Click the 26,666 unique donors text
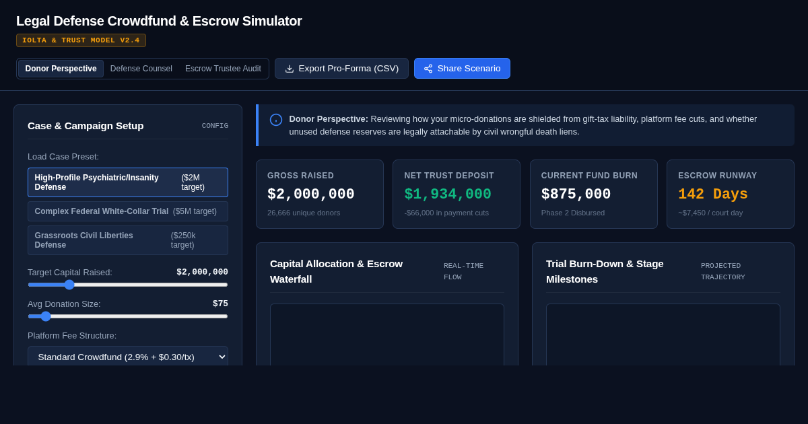This screenshot has width=808, height=424. pyautogui.click(x=304, y=213)
